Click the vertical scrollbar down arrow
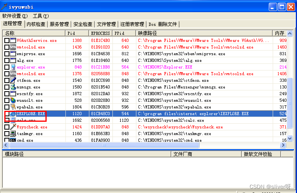This screenshot has width=297, height=193. 290,139
